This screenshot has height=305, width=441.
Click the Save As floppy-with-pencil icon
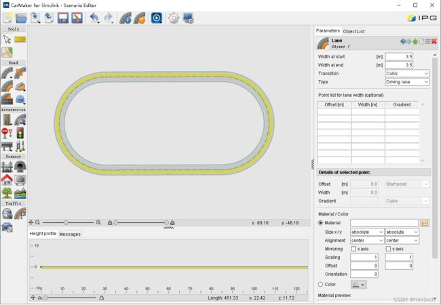pos(77,18)
